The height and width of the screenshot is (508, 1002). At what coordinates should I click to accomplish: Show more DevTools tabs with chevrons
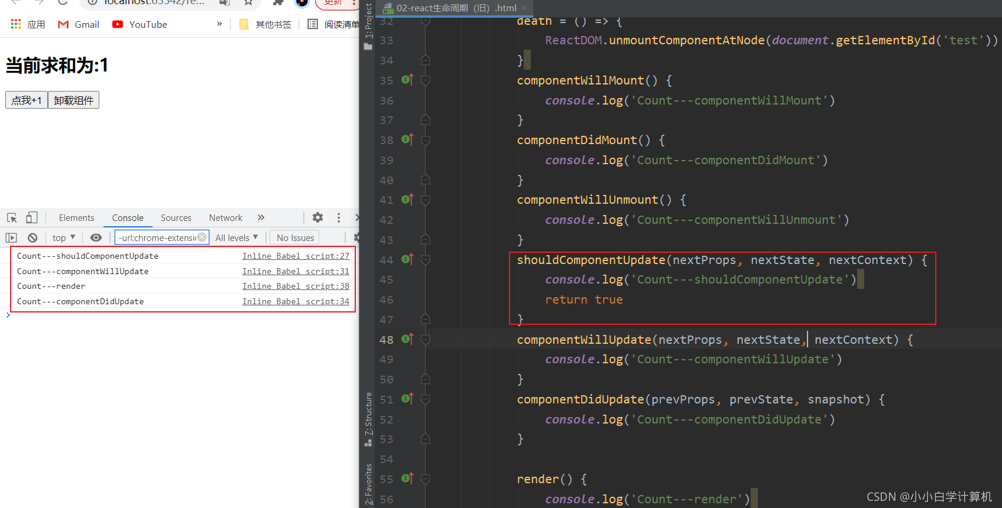(261, 217)
